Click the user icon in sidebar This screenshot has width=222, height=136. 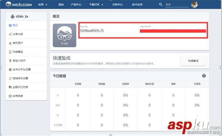(x=10, y=43)
